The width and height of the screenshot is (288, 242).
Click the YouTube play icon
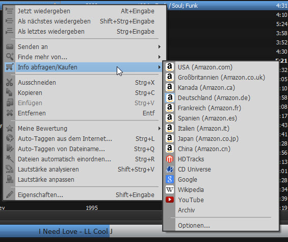click(170, 200)
